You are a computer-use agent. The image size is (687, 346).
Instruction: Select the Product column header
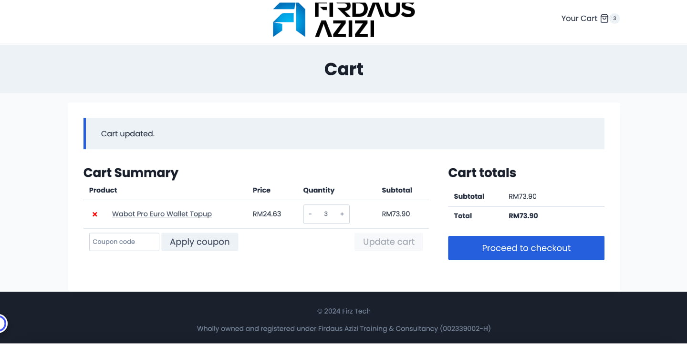103,190
